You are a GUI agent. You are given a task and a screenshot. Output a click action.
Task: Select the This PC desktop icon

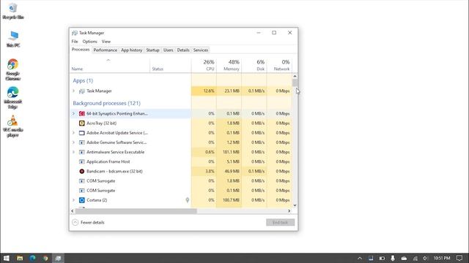click(x=13, y=39)
